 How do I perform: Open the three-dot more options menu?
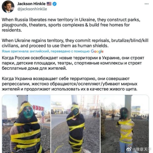coord(147,4)
